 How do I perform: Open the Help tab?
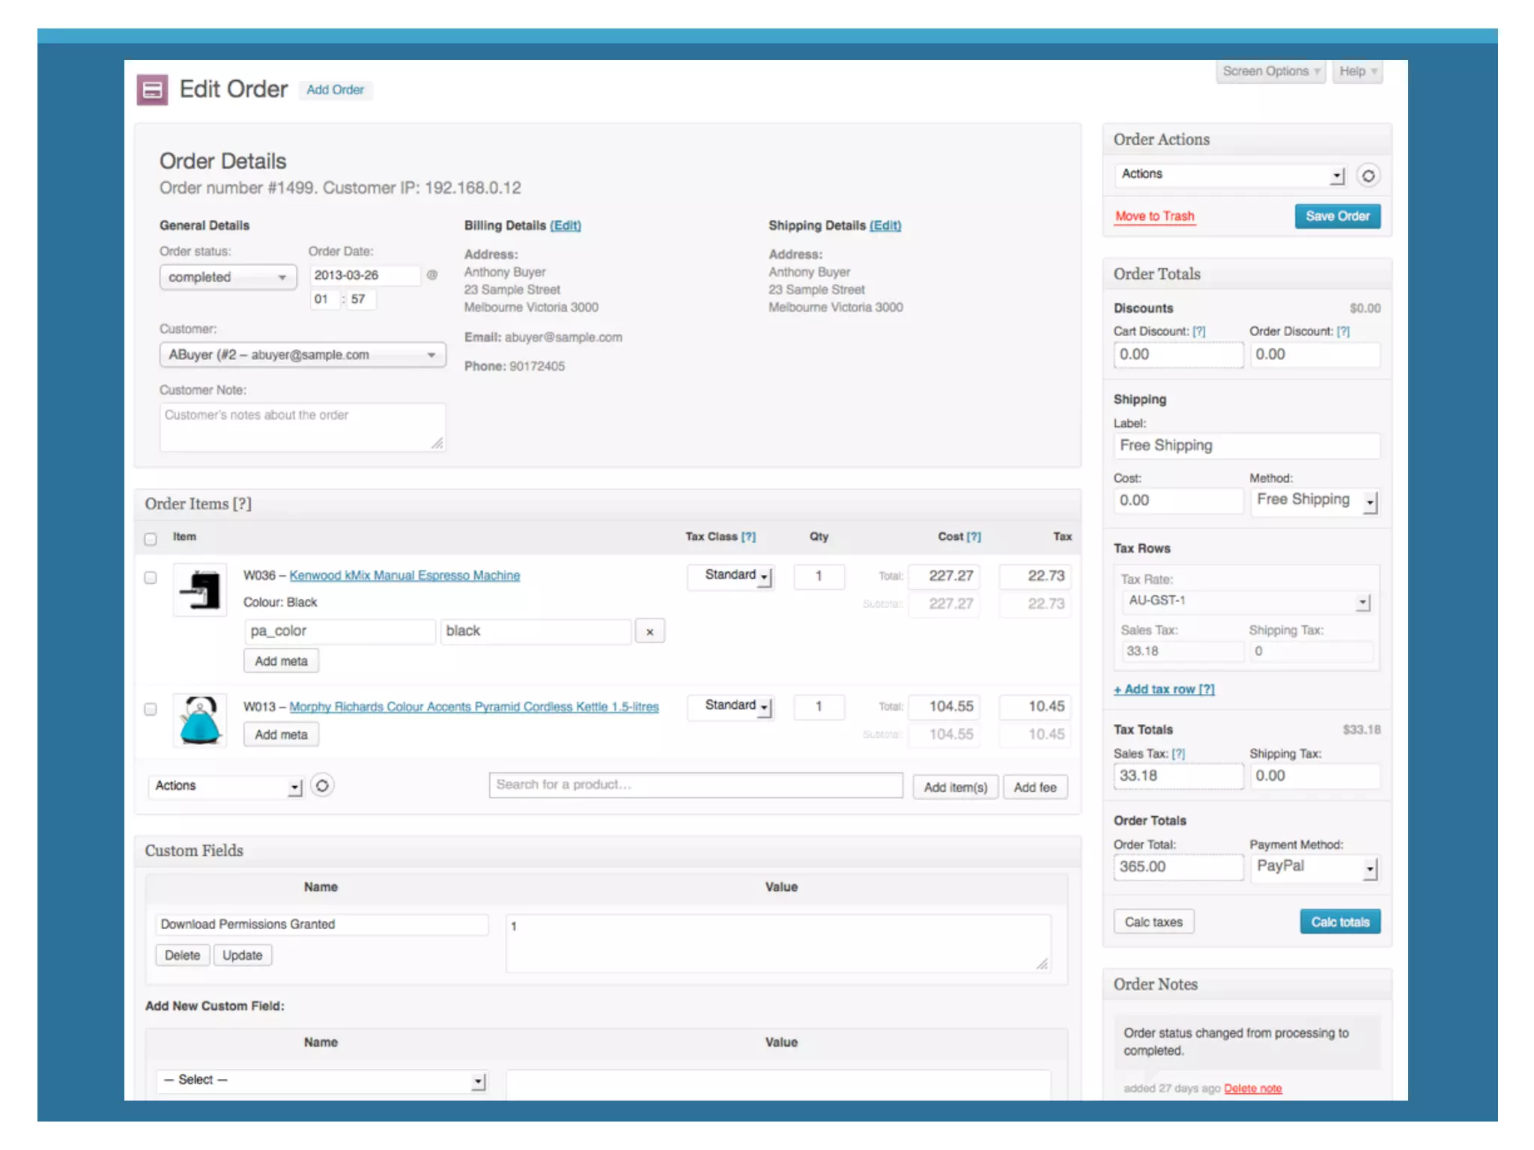[x=1356, y=72]
